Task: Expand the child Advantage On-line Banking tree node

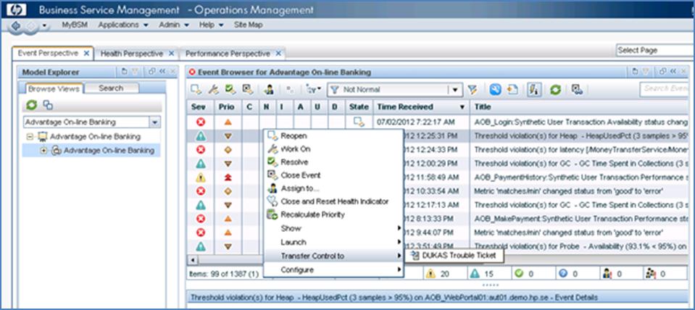Action: 43,151
